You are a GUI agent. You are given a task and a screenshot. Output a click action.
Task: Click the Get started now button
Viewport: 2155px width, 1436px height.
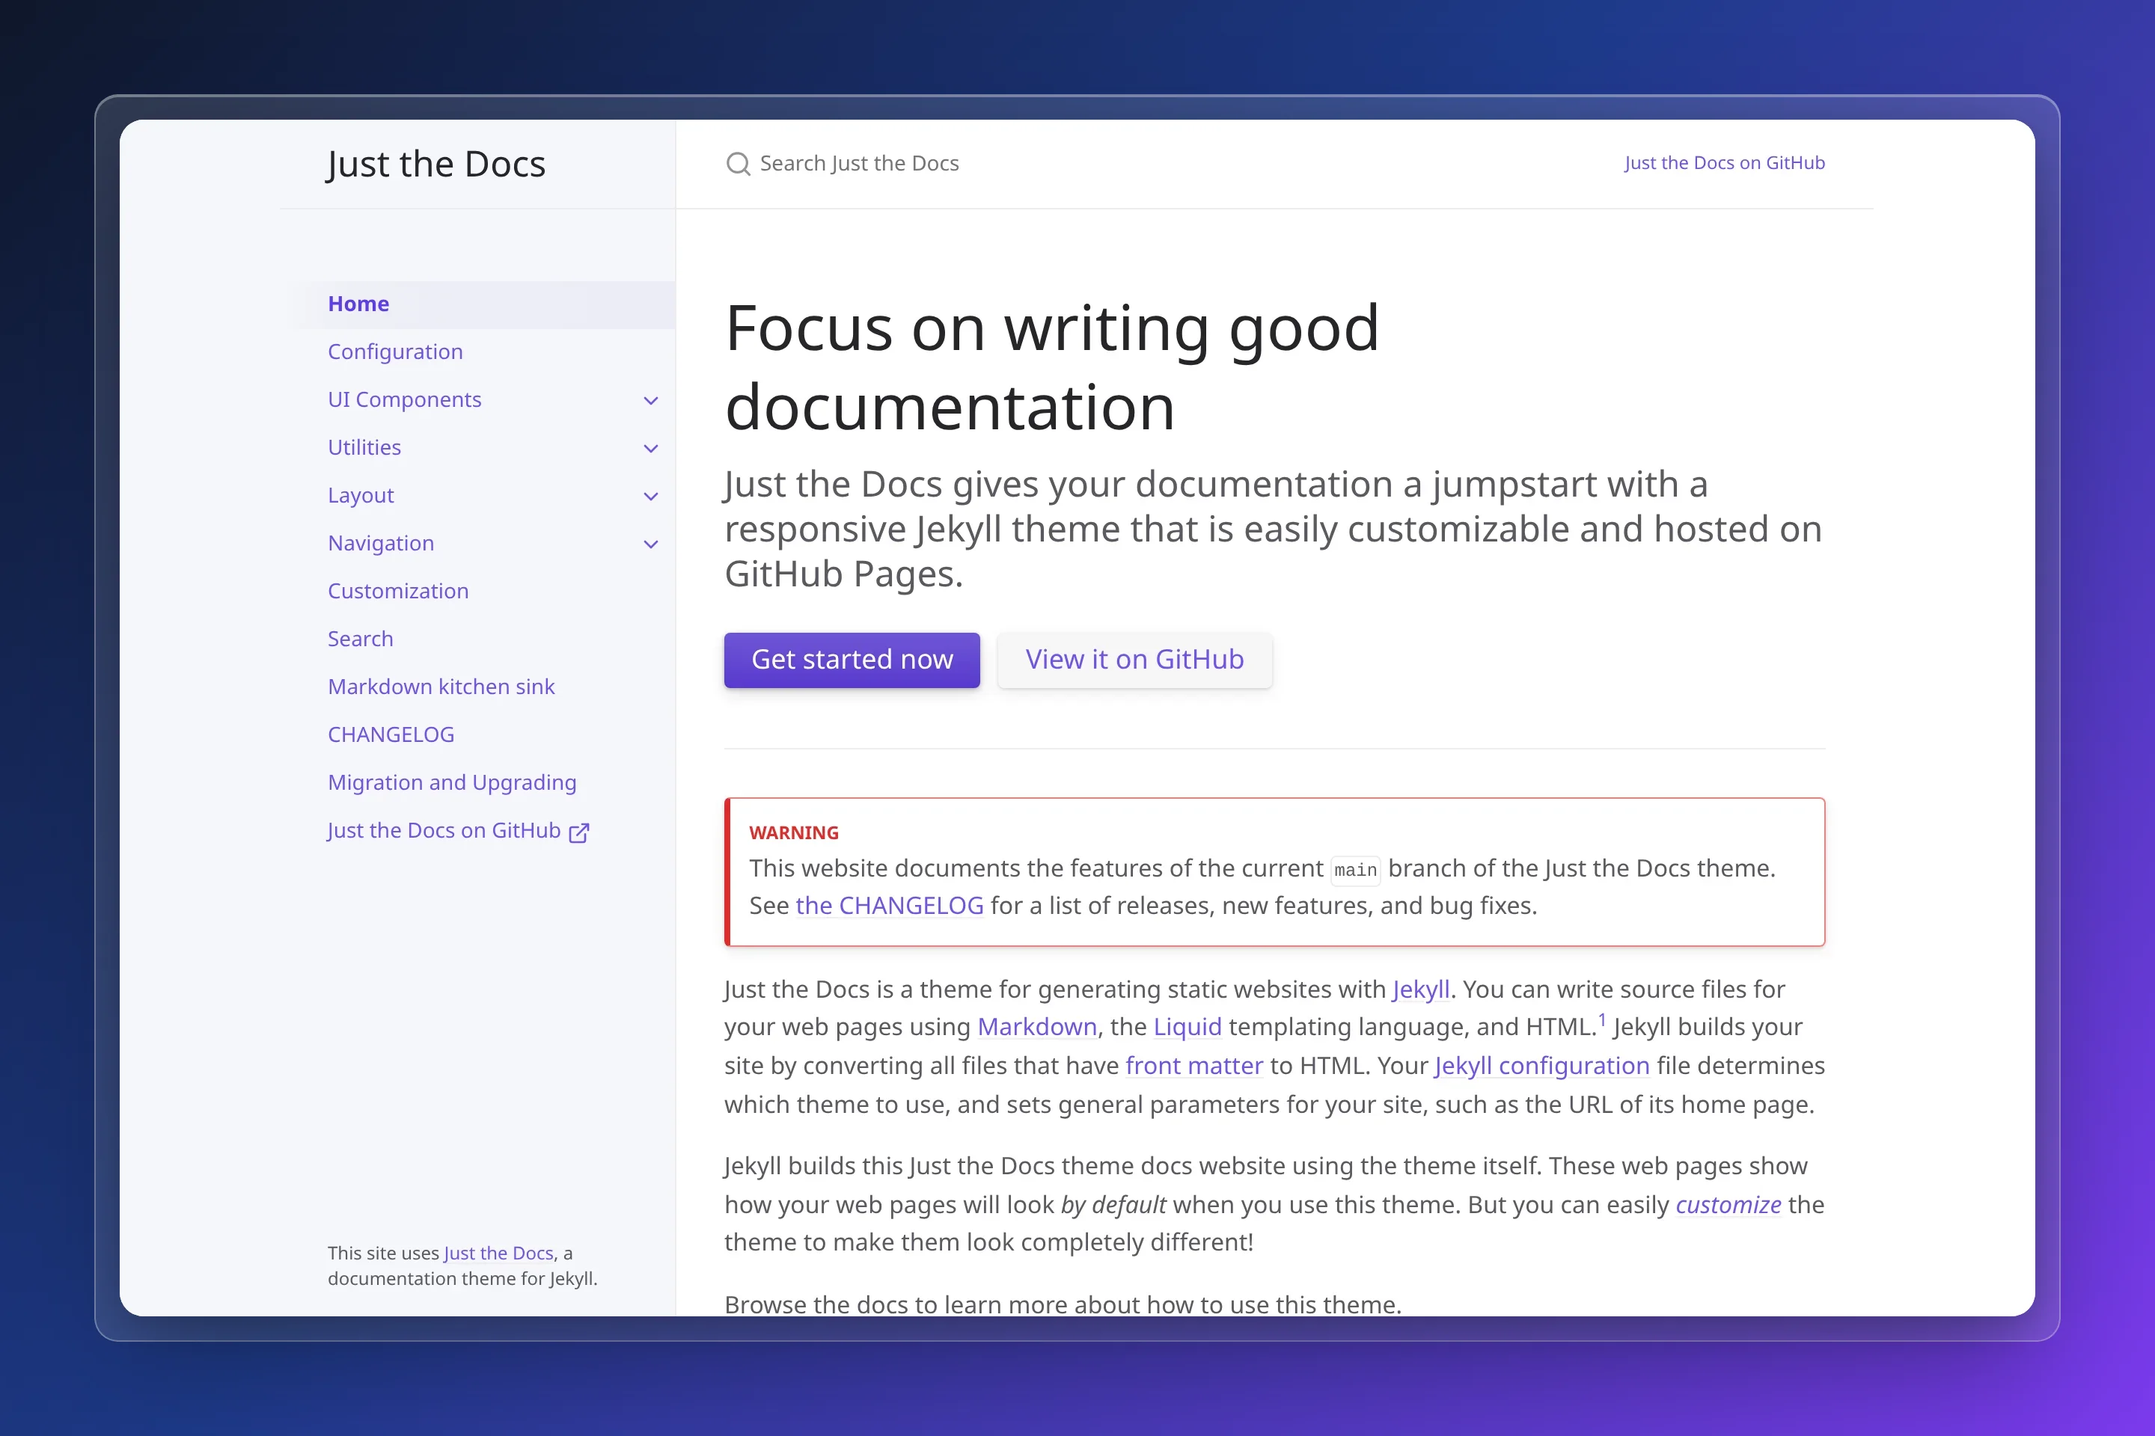pyautogui.click(x=852, y=660)
